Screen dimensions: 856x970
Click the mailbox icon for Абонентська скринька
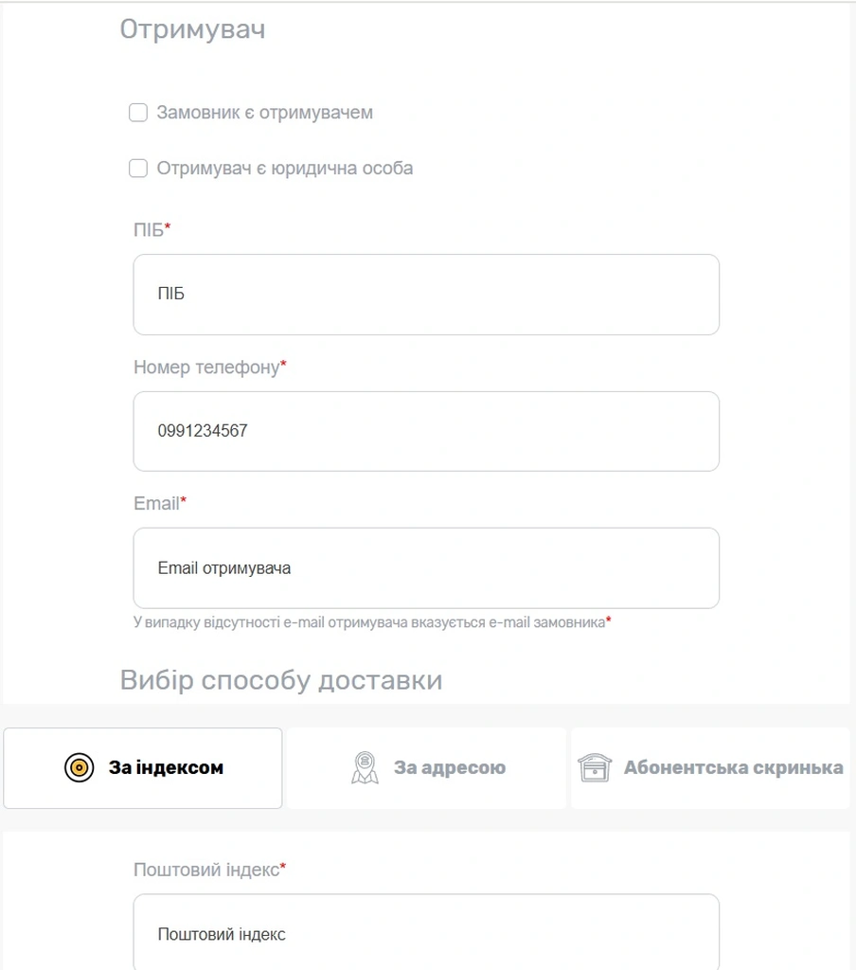(x=595, y=767)
